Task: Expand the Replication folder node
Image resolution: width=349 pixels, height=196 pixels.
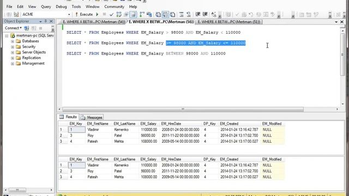Action: click(13, 58)
